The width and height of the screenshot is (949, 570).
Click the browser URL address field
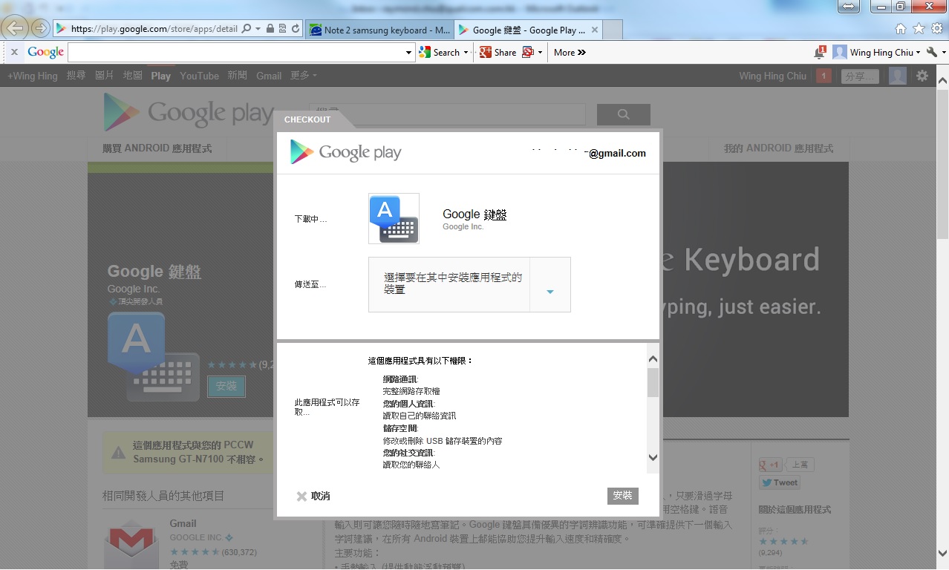154,30
